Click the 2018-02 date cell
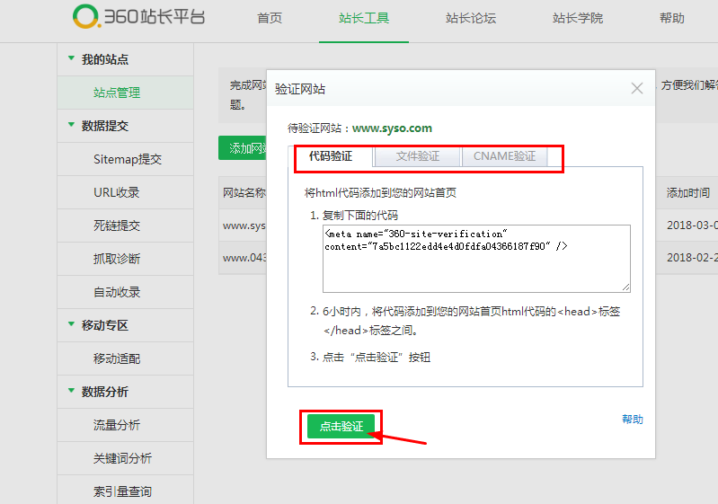This screenshot has width=718, height=504. [692, 258]
